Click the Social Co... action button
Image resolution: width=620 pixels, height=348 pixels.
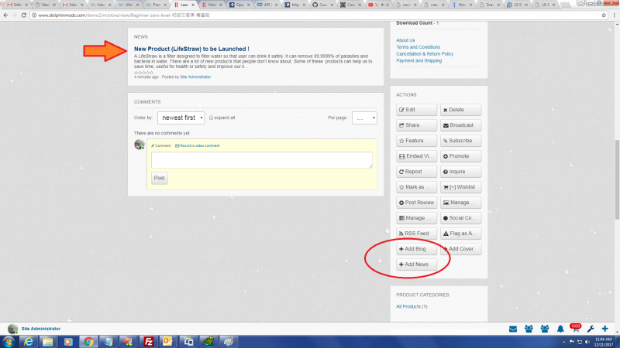point(460,218)
